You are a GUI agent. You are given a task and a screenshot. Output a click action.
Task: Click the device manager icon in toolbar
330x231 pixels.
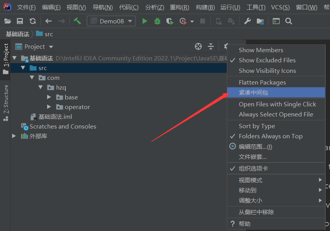coord(219,21)
